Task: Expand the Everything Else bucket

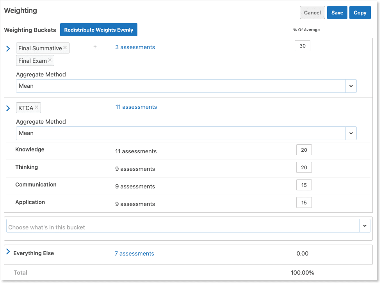Action: (8, 252)
